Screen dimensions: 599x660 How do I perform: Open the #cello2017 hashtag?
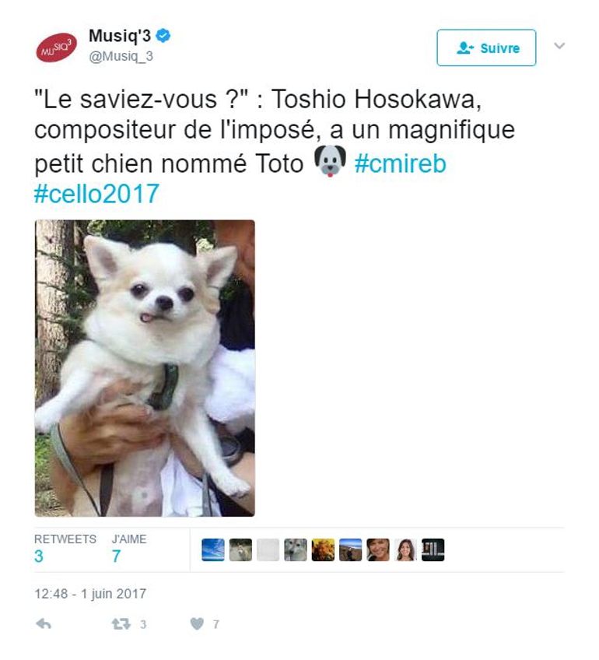[x=96, y=194]
